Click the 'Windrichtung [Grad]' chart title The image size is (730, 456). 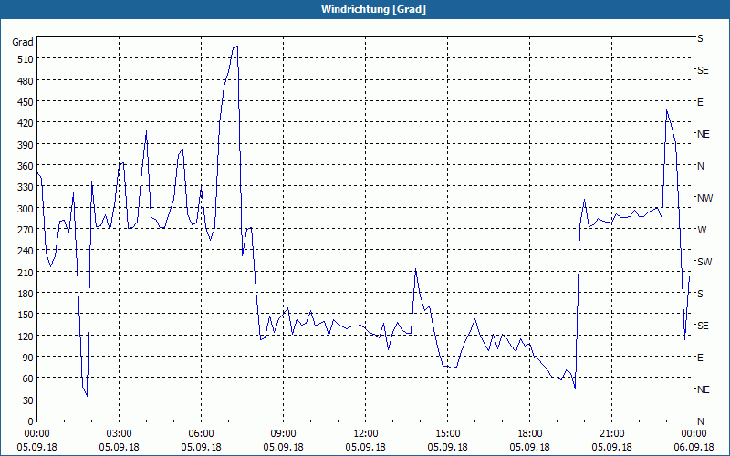[x=373, y=9]
